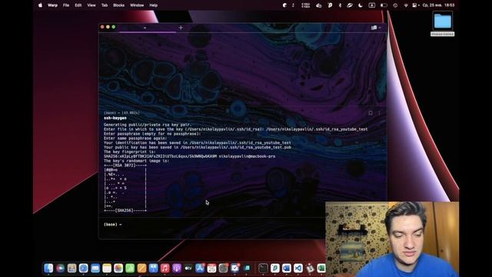
Task: Select the 'Enter same passphrase again:' line
Action: pyautogui.click(x=135, y=138)
